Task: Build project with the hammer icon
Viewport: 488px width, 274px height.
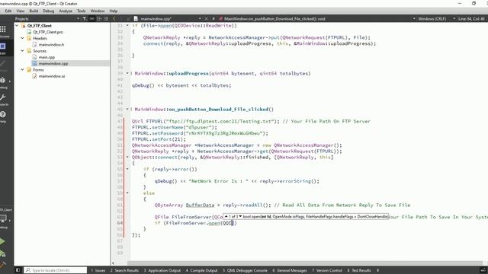Action: (x=3, y=265)
